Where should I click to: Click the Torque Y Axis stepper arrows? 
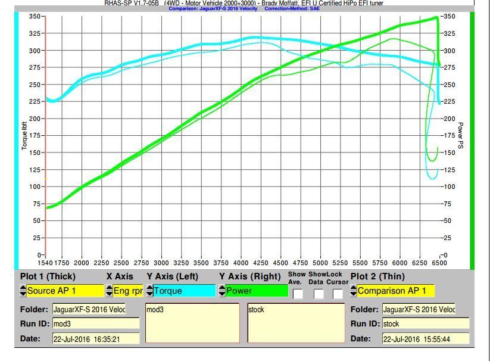[x=150, y=291]
